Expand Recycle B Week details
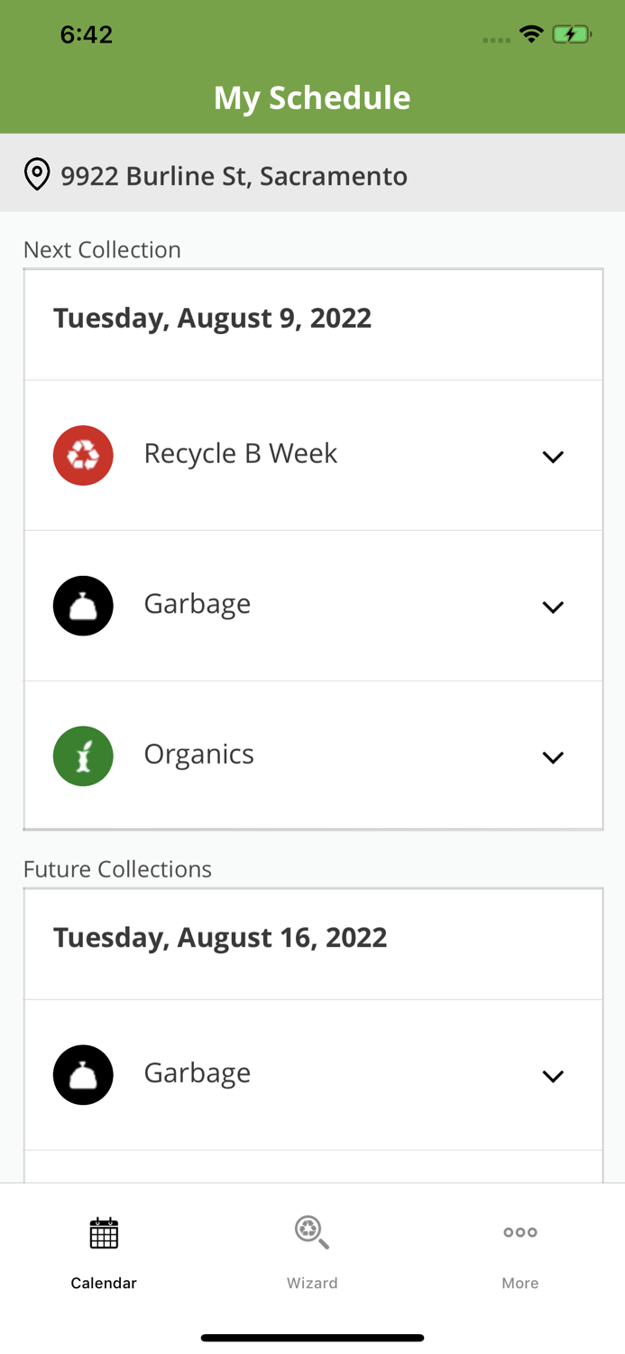Screen dimensions: 625x1354 click(x=554, y=457)
